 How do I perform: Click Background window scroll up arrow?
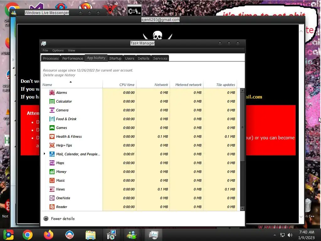[x=301, y=31]
